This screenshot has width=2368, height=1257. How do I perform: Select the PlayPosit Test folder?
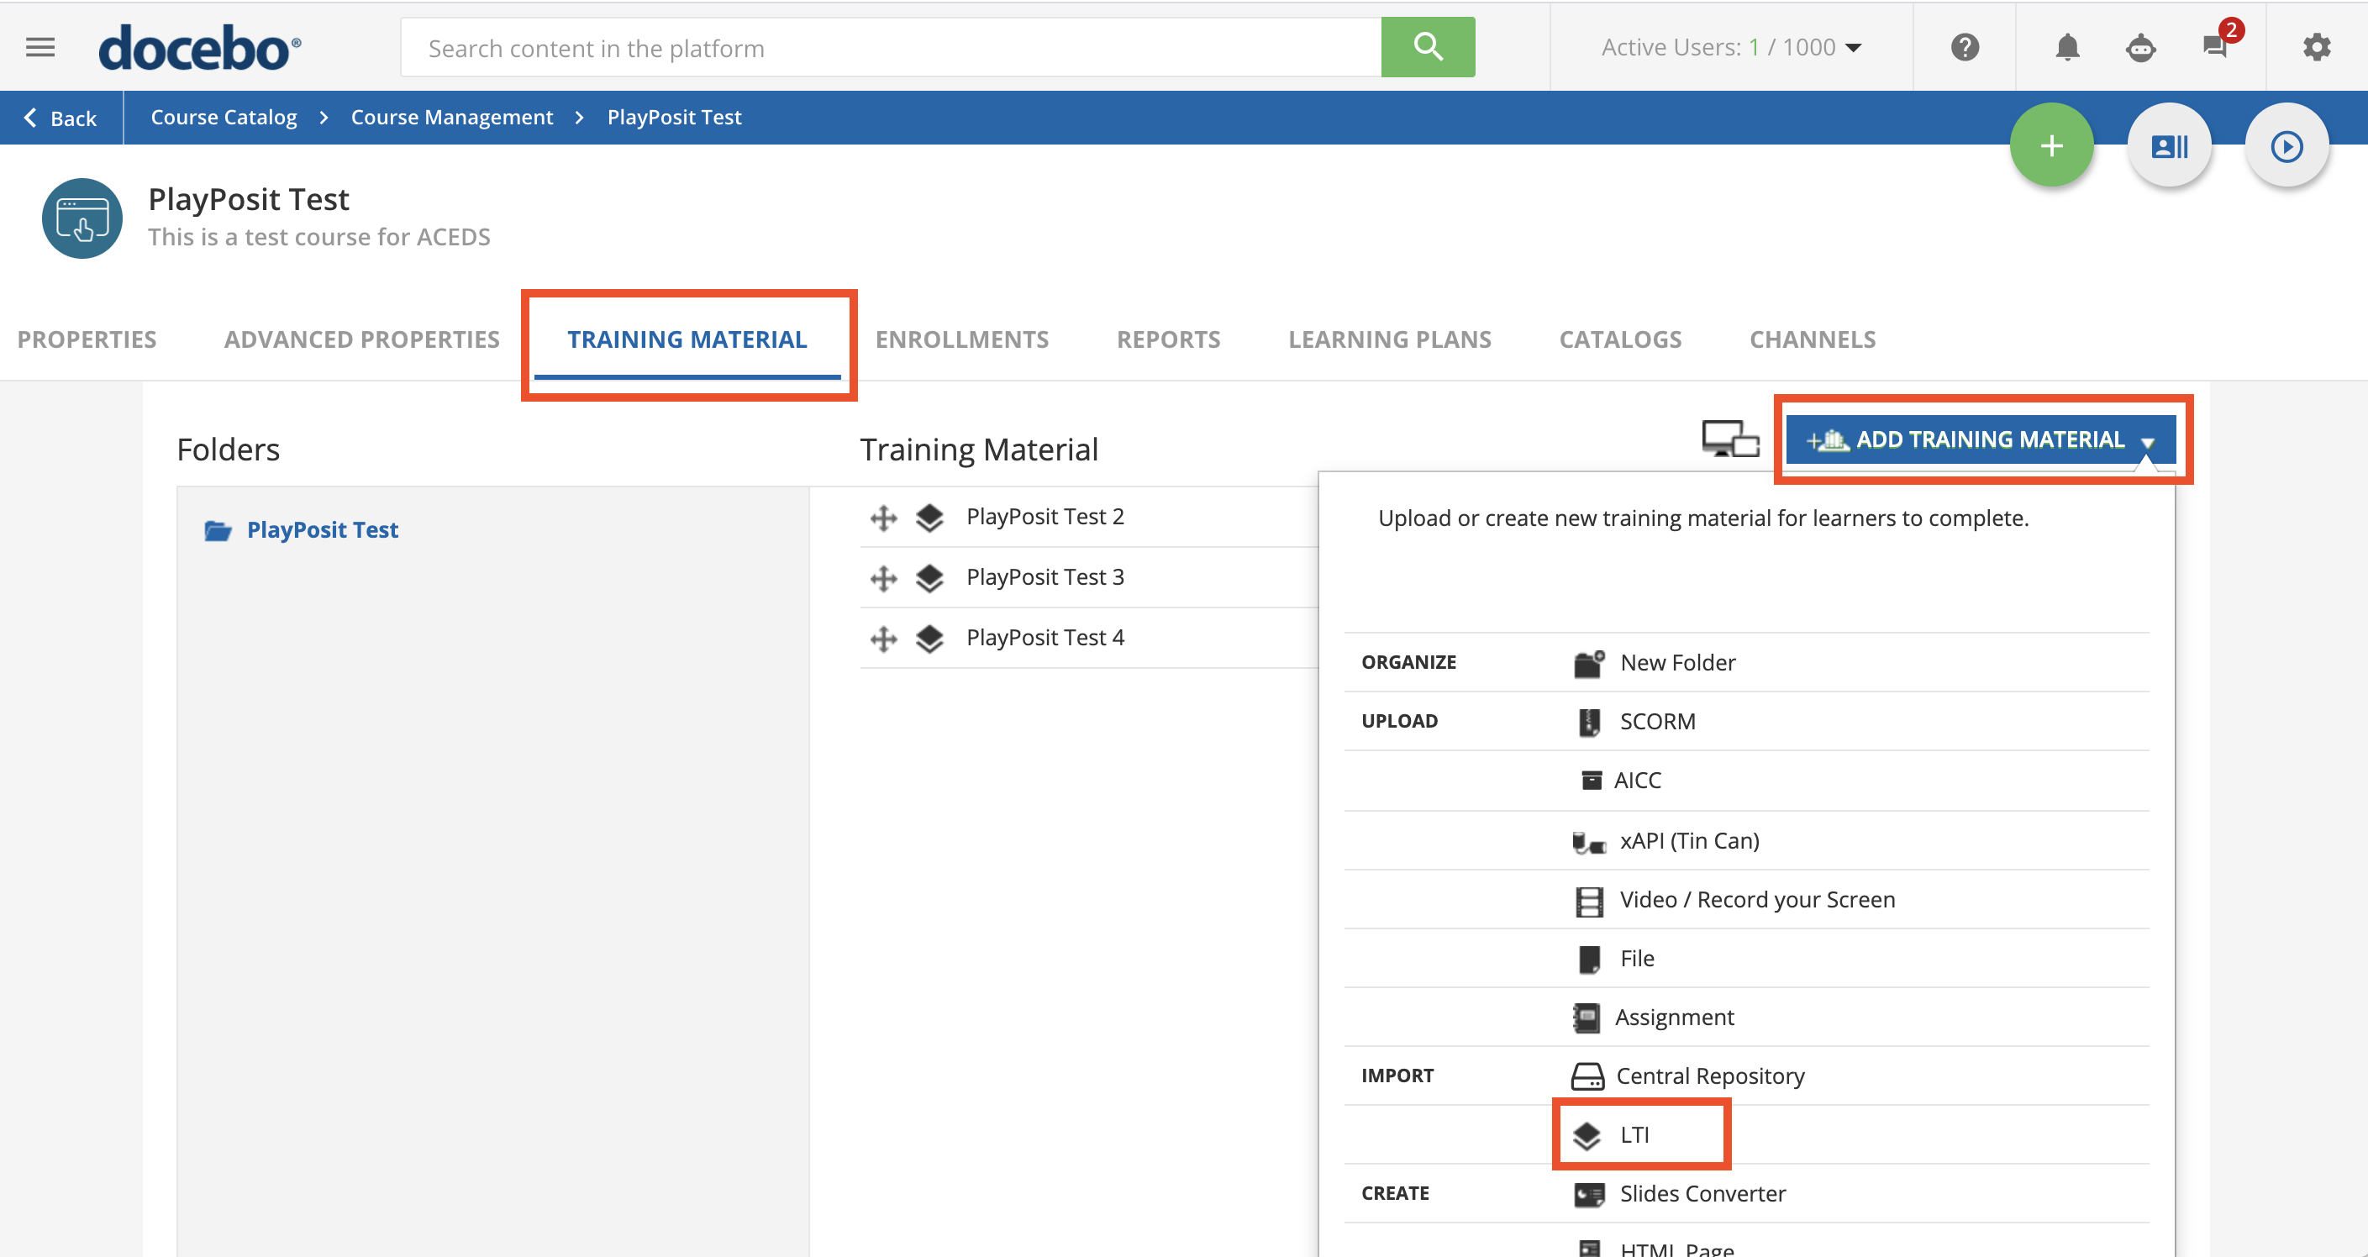point(322,530)
